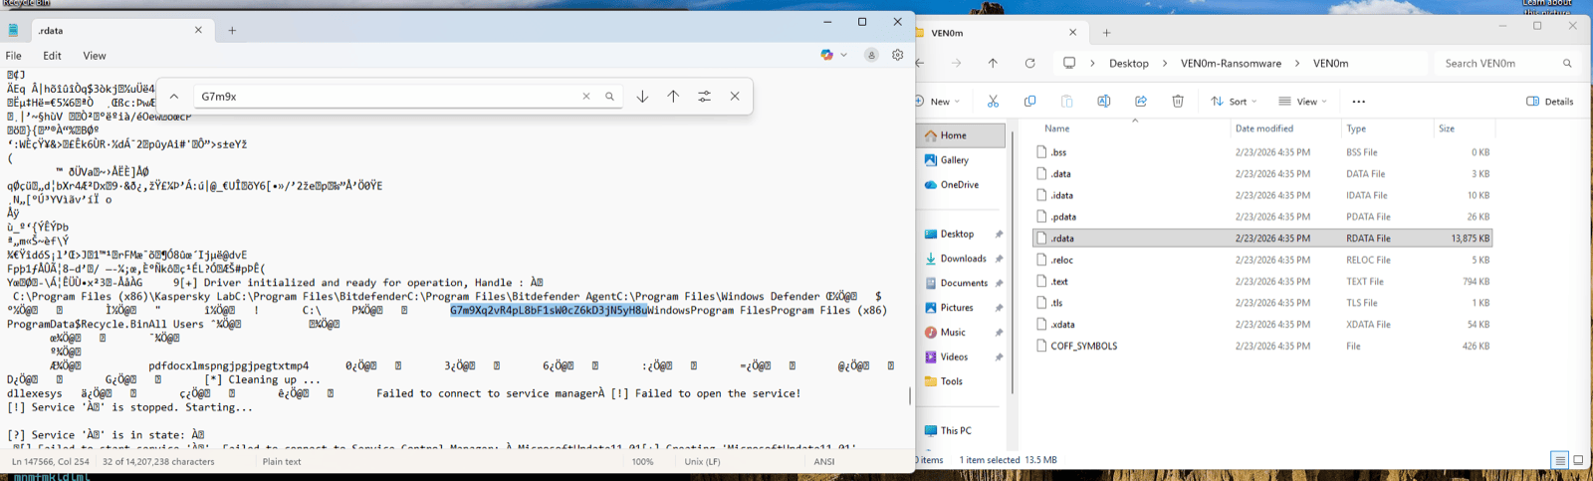Click the Rename icon in Explorer toolbar

[x=1103, y=102]
